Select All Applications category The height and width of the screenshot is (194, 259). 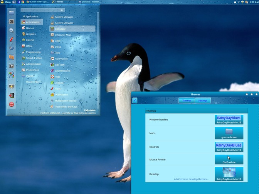pos(30,17)
